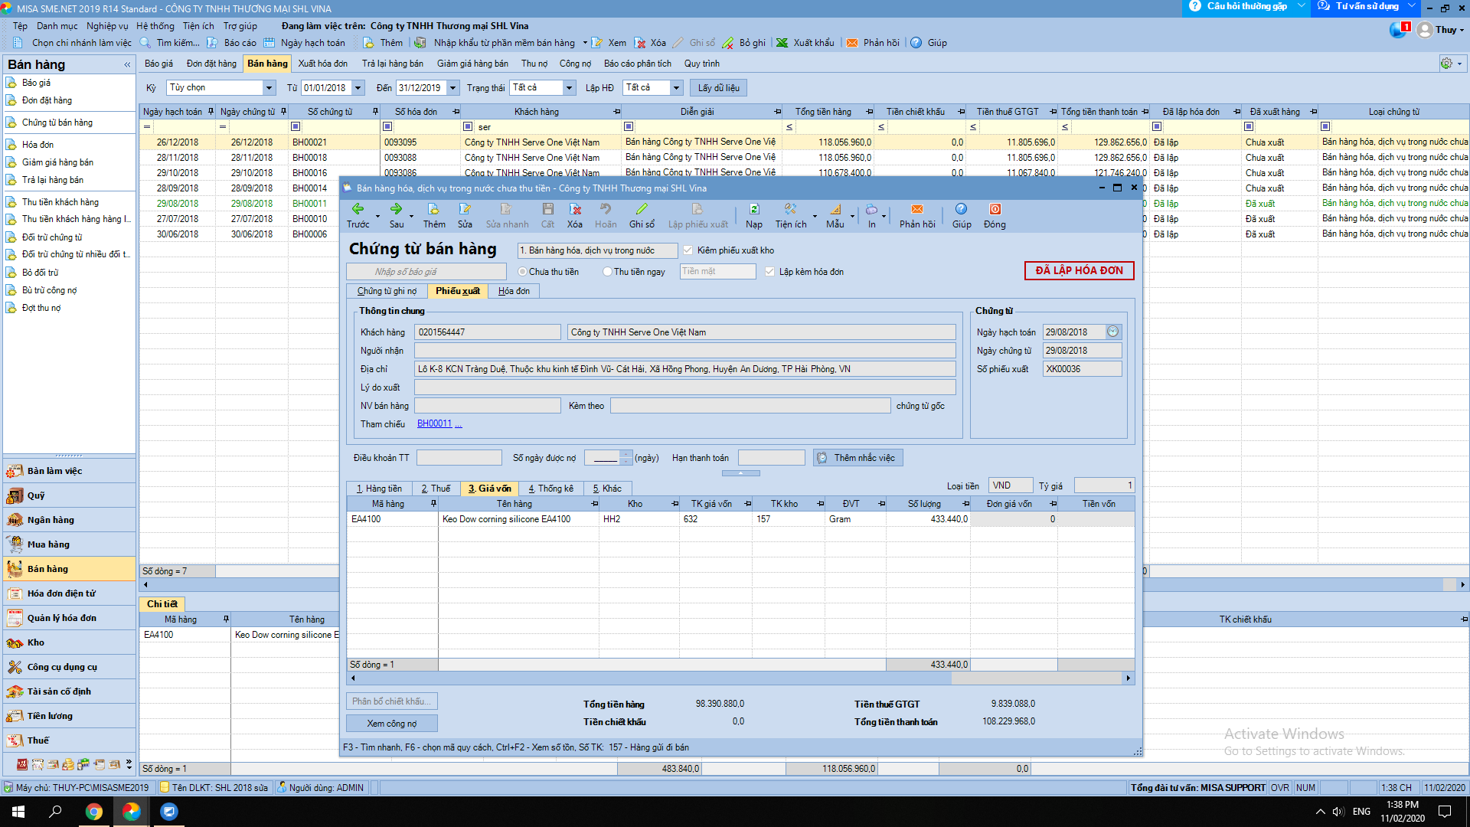Click the Đóng close icon in toolbar
Viewport: 1470px width, 827px height.
(x=995, y=209)
